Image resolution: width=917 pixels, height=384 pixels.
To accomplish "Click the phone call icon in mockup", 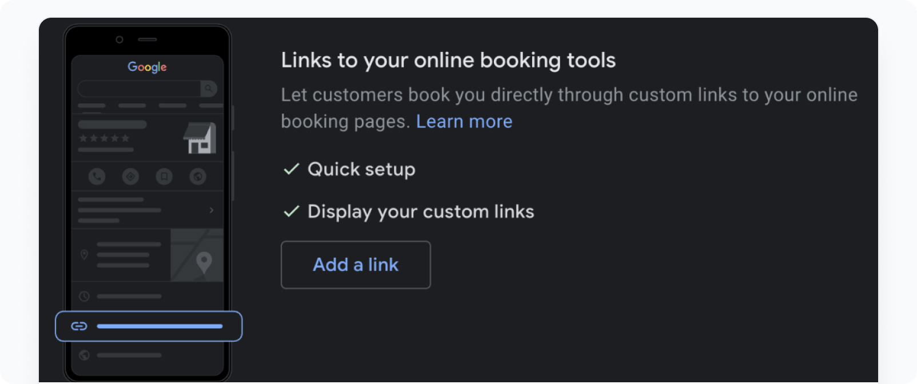I will (97, 177).
